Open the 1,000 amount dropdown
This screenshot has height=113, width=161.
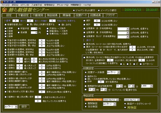[151, 86]
